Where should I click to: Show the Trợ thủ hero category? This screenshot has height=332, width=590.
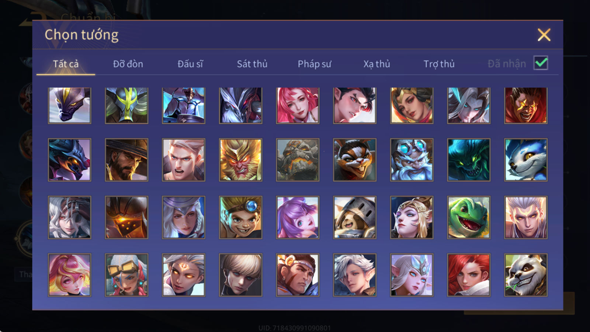(x=439, y=64)
